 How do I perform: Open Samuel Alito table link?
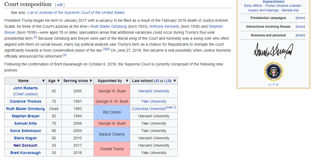pyautogui.click(x=26, y=123)
